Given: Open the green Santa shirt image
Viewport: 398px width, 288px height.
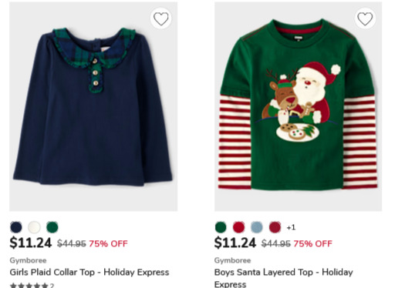Looking at the screenshot, I should 298,106.
